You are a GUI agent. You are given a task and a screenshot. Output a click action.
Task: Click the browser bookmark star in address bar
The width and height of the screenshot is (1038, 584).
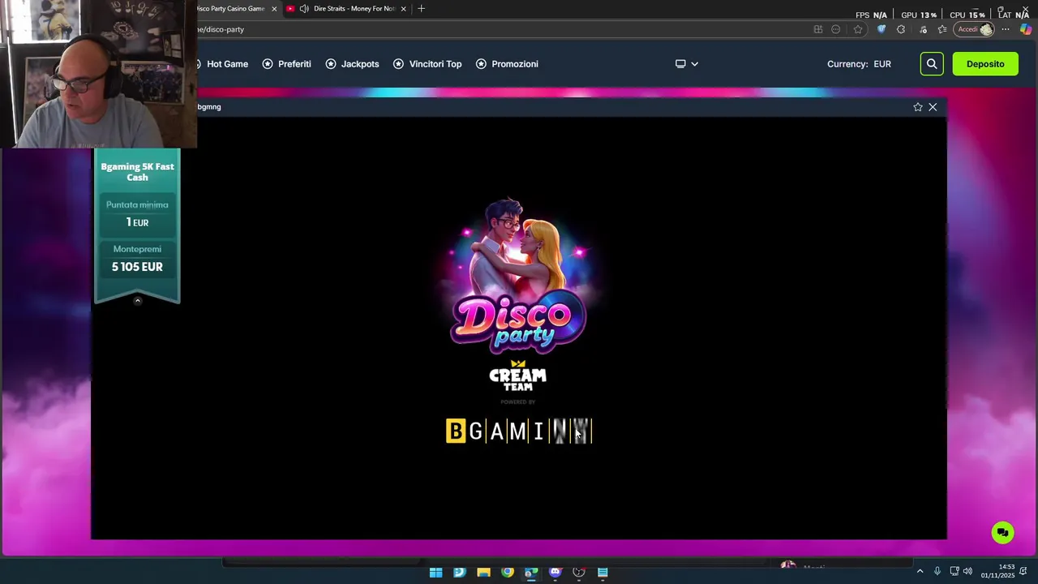click(x=858, y=29)
